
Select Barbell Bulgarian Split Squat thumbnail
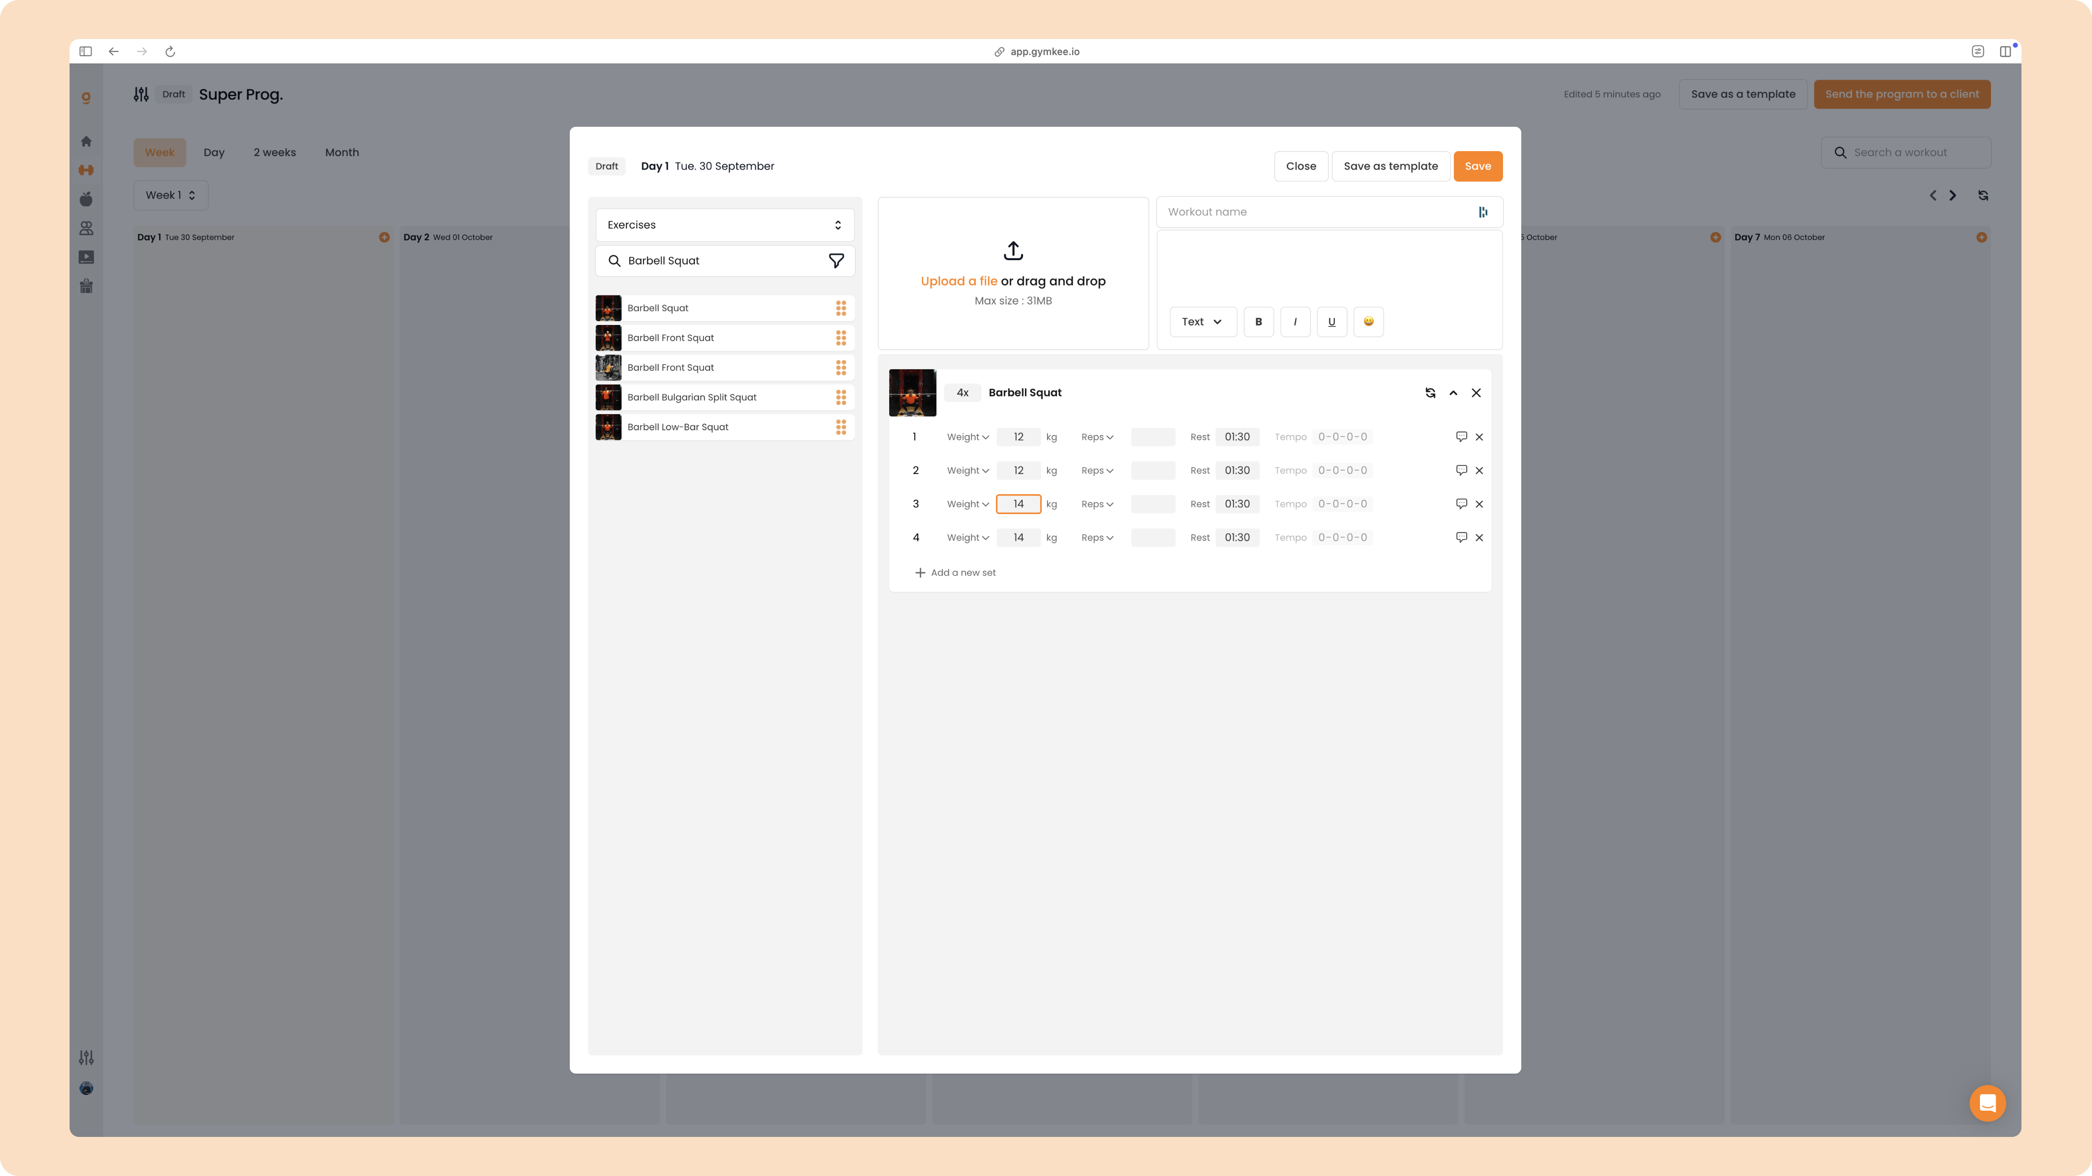tap(608, 397)
